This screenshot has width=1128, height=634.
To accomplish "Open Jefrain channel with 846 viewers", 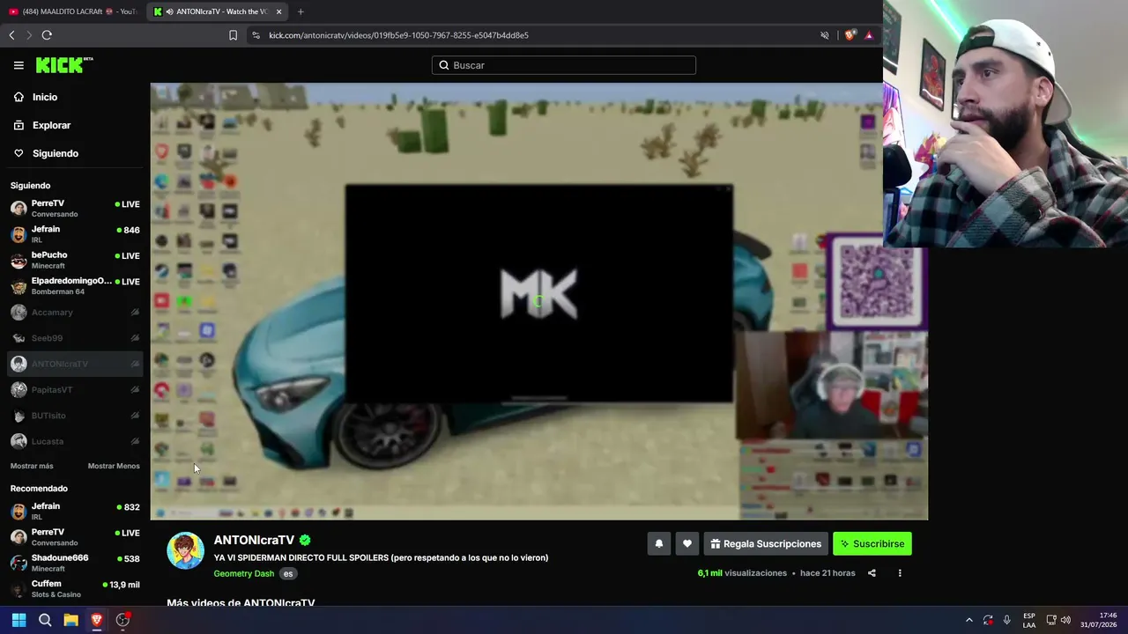I will pos(75,234).
